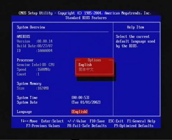Viewport: 172px width, 140px height.
Task: Click the F1:General Help key hint
Action: (x=141, y=121)
